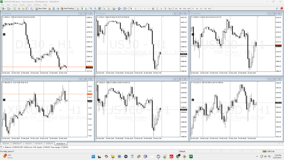Click the search magnifier icon at toolbar right
284x160 pixels.
(277, 9)
